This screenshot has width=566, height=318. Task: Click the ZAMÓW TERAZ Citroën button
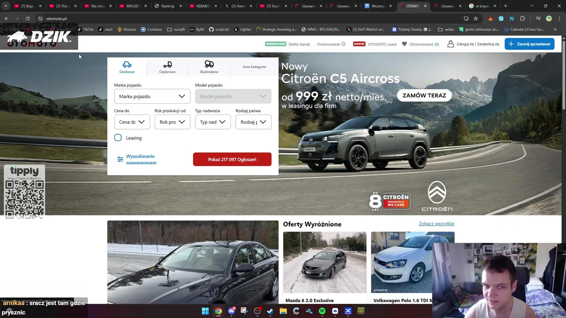pyautogui.click(x=424, y=95)
